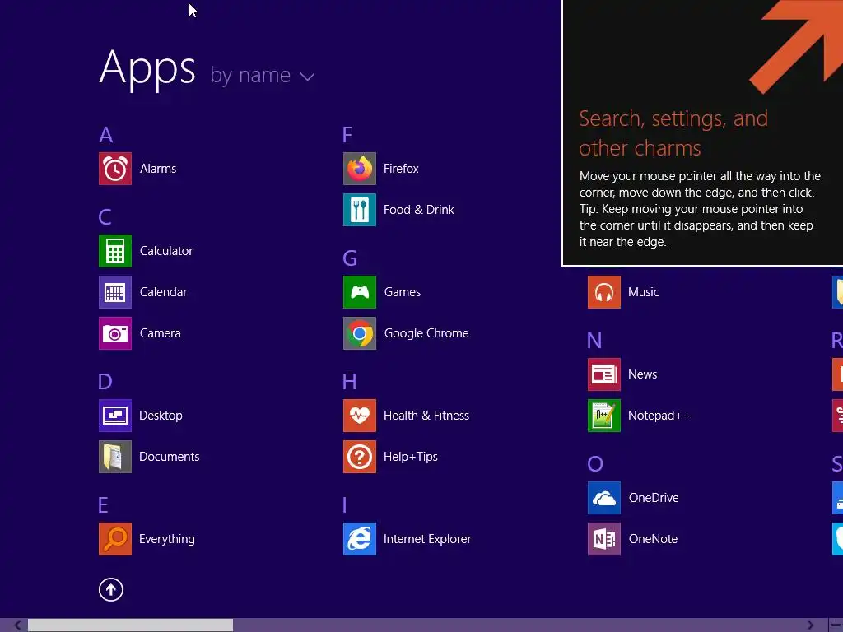Select the letter C group header

pos(105,217)
